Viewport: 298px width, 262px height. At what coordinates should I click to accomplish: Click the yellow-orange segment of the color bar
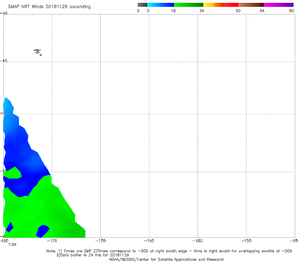[x=213, y=5]
